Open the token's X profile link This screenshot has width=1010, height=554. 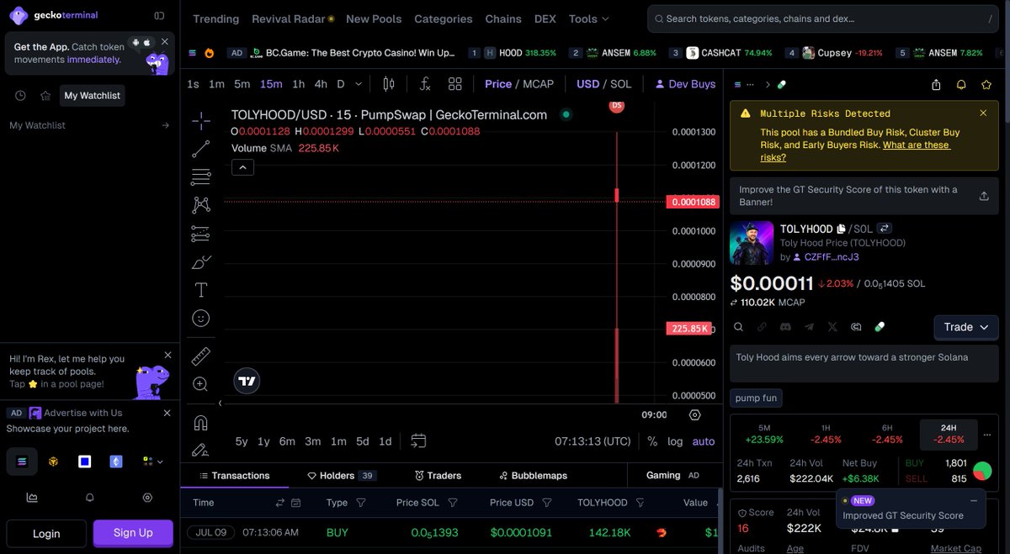tap(832, 327)
